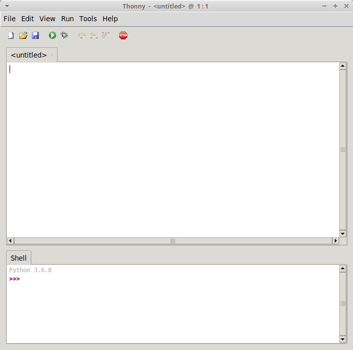Create a new file with toolbar icon

(x=11, y=35)
